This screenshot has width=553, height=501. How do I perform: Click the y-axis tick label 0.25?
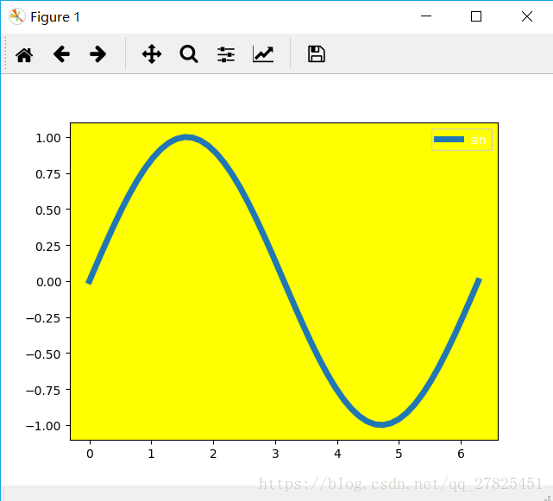click(48, 246)
